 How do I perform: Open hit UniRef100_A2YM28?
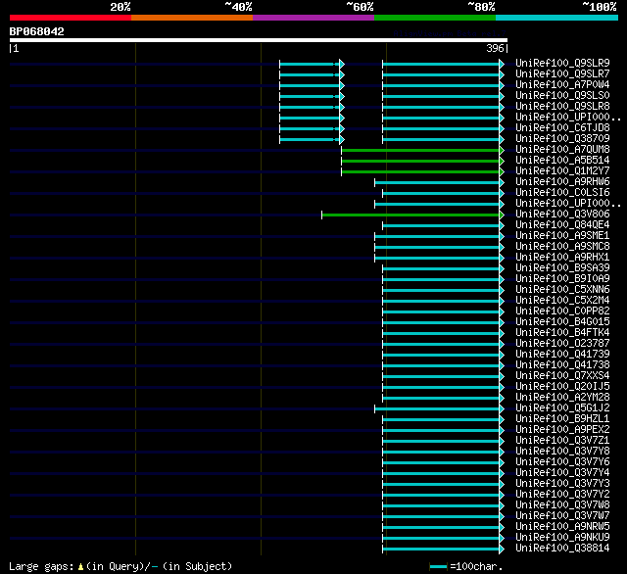click(562, 398)
